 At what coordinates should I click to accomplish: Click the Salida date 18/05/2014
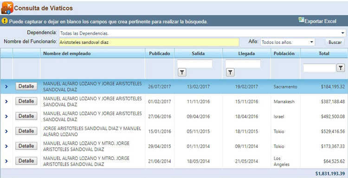click(x=198, y=161)
